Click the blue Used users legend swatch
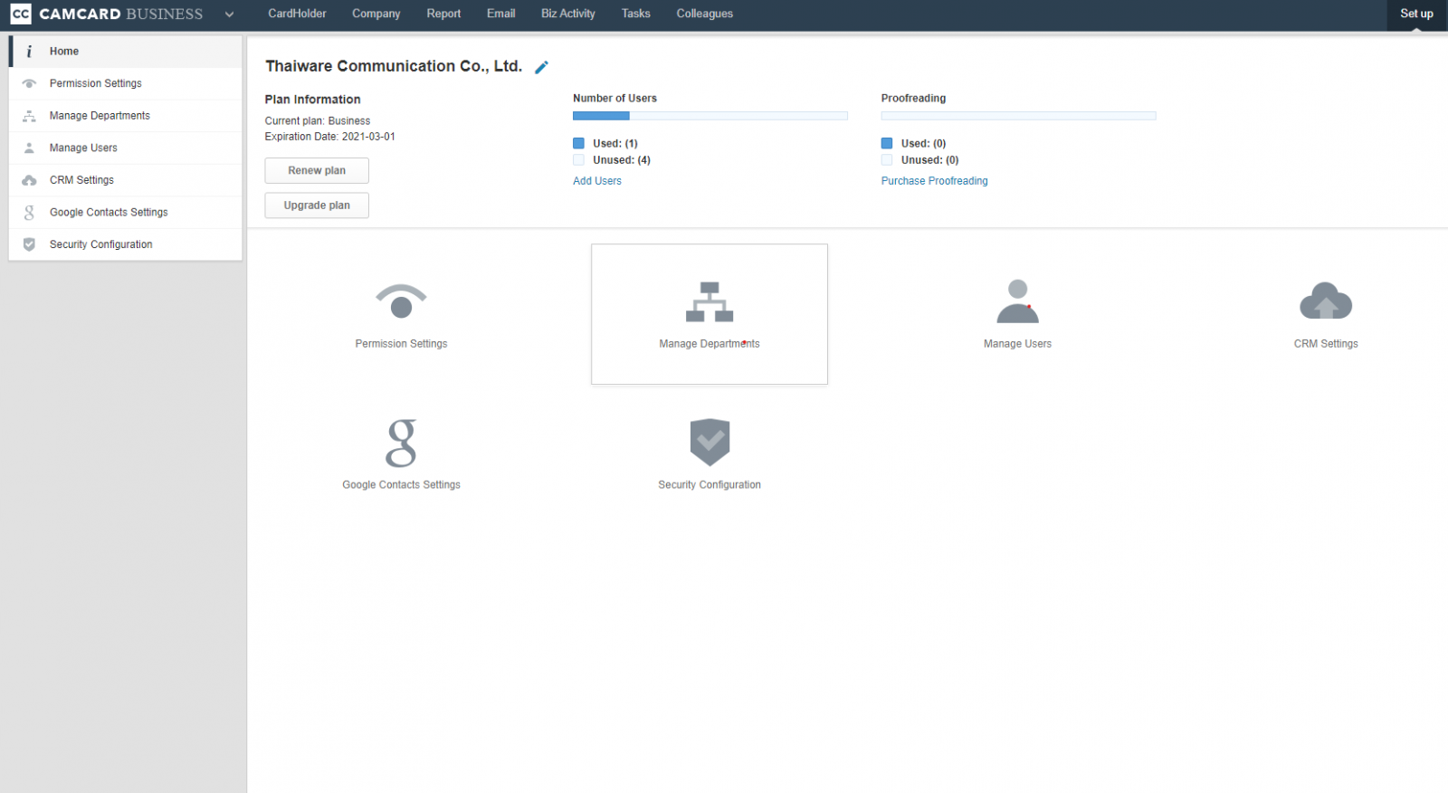 [579, 143]
